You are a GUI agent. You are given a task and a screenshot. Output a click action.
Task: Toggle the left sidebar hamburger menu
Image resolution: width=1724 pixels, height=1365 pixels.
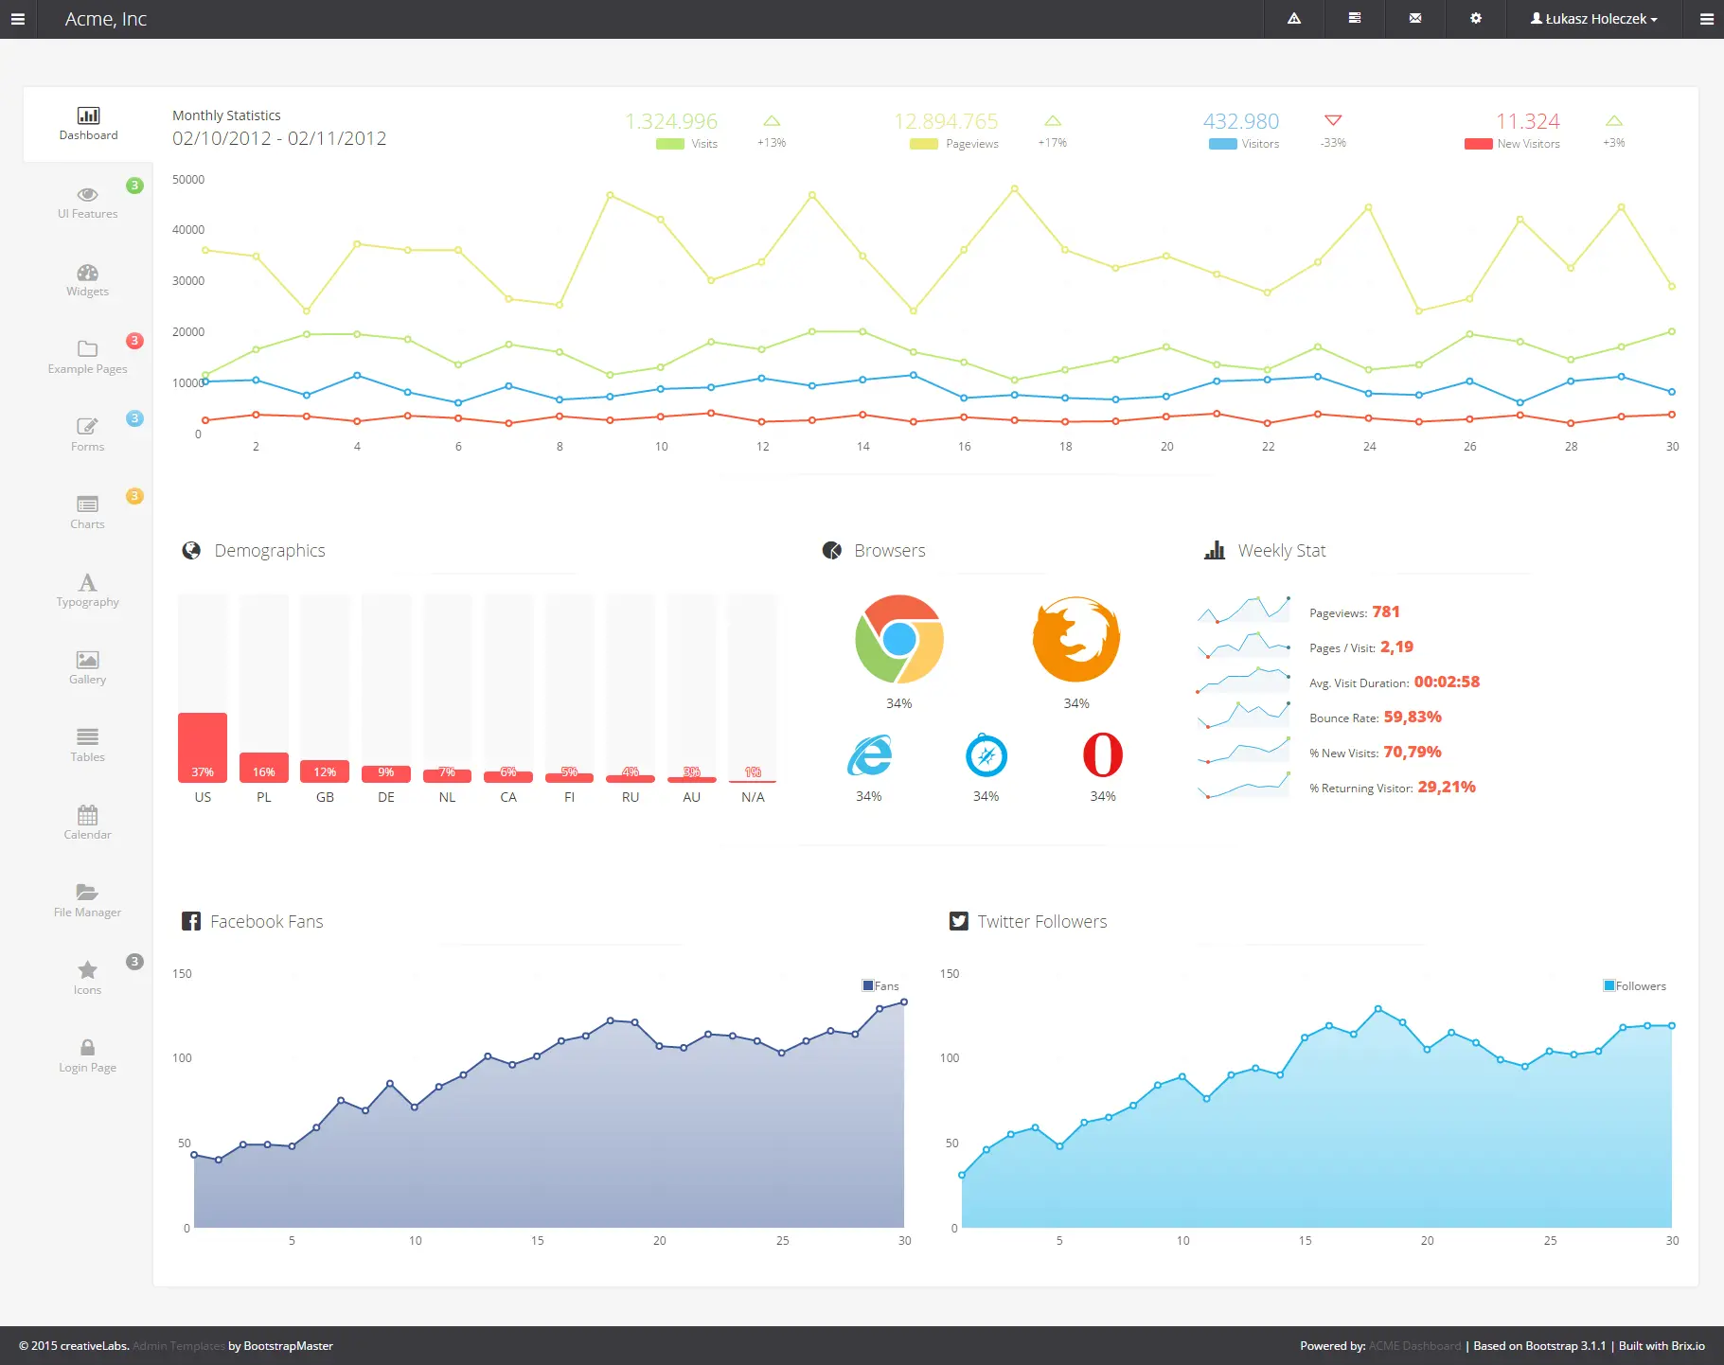point(18,19)
